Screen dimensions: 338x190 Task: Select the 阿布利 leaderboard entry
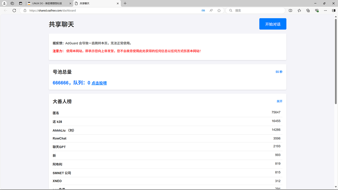pyautogui.click(x=57, y=164)
